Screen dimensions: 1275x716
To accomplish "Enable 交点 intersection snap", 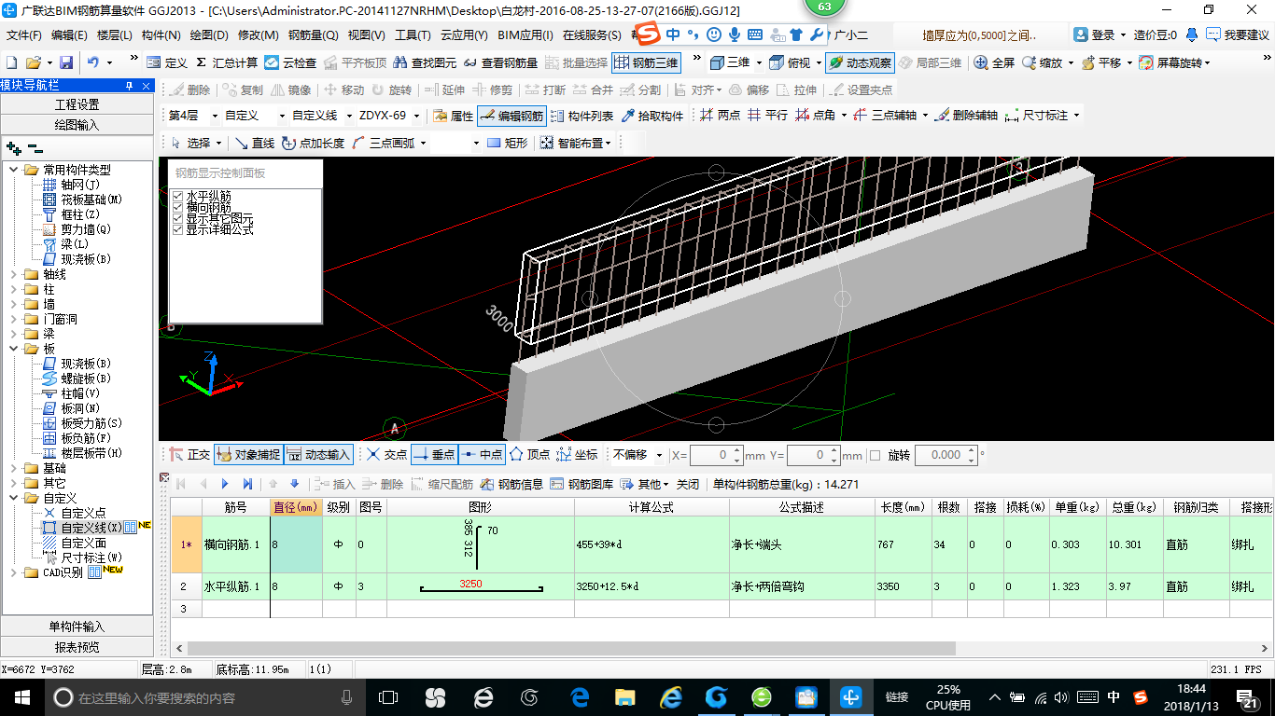I will pos(386,455).
